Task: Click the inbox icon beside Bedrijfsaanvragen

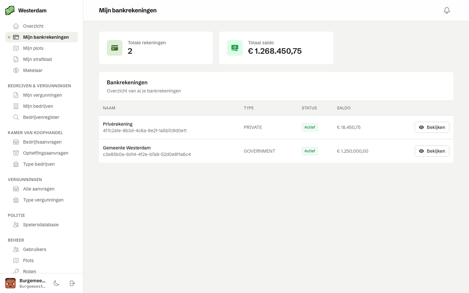Action: click(16, 142)
